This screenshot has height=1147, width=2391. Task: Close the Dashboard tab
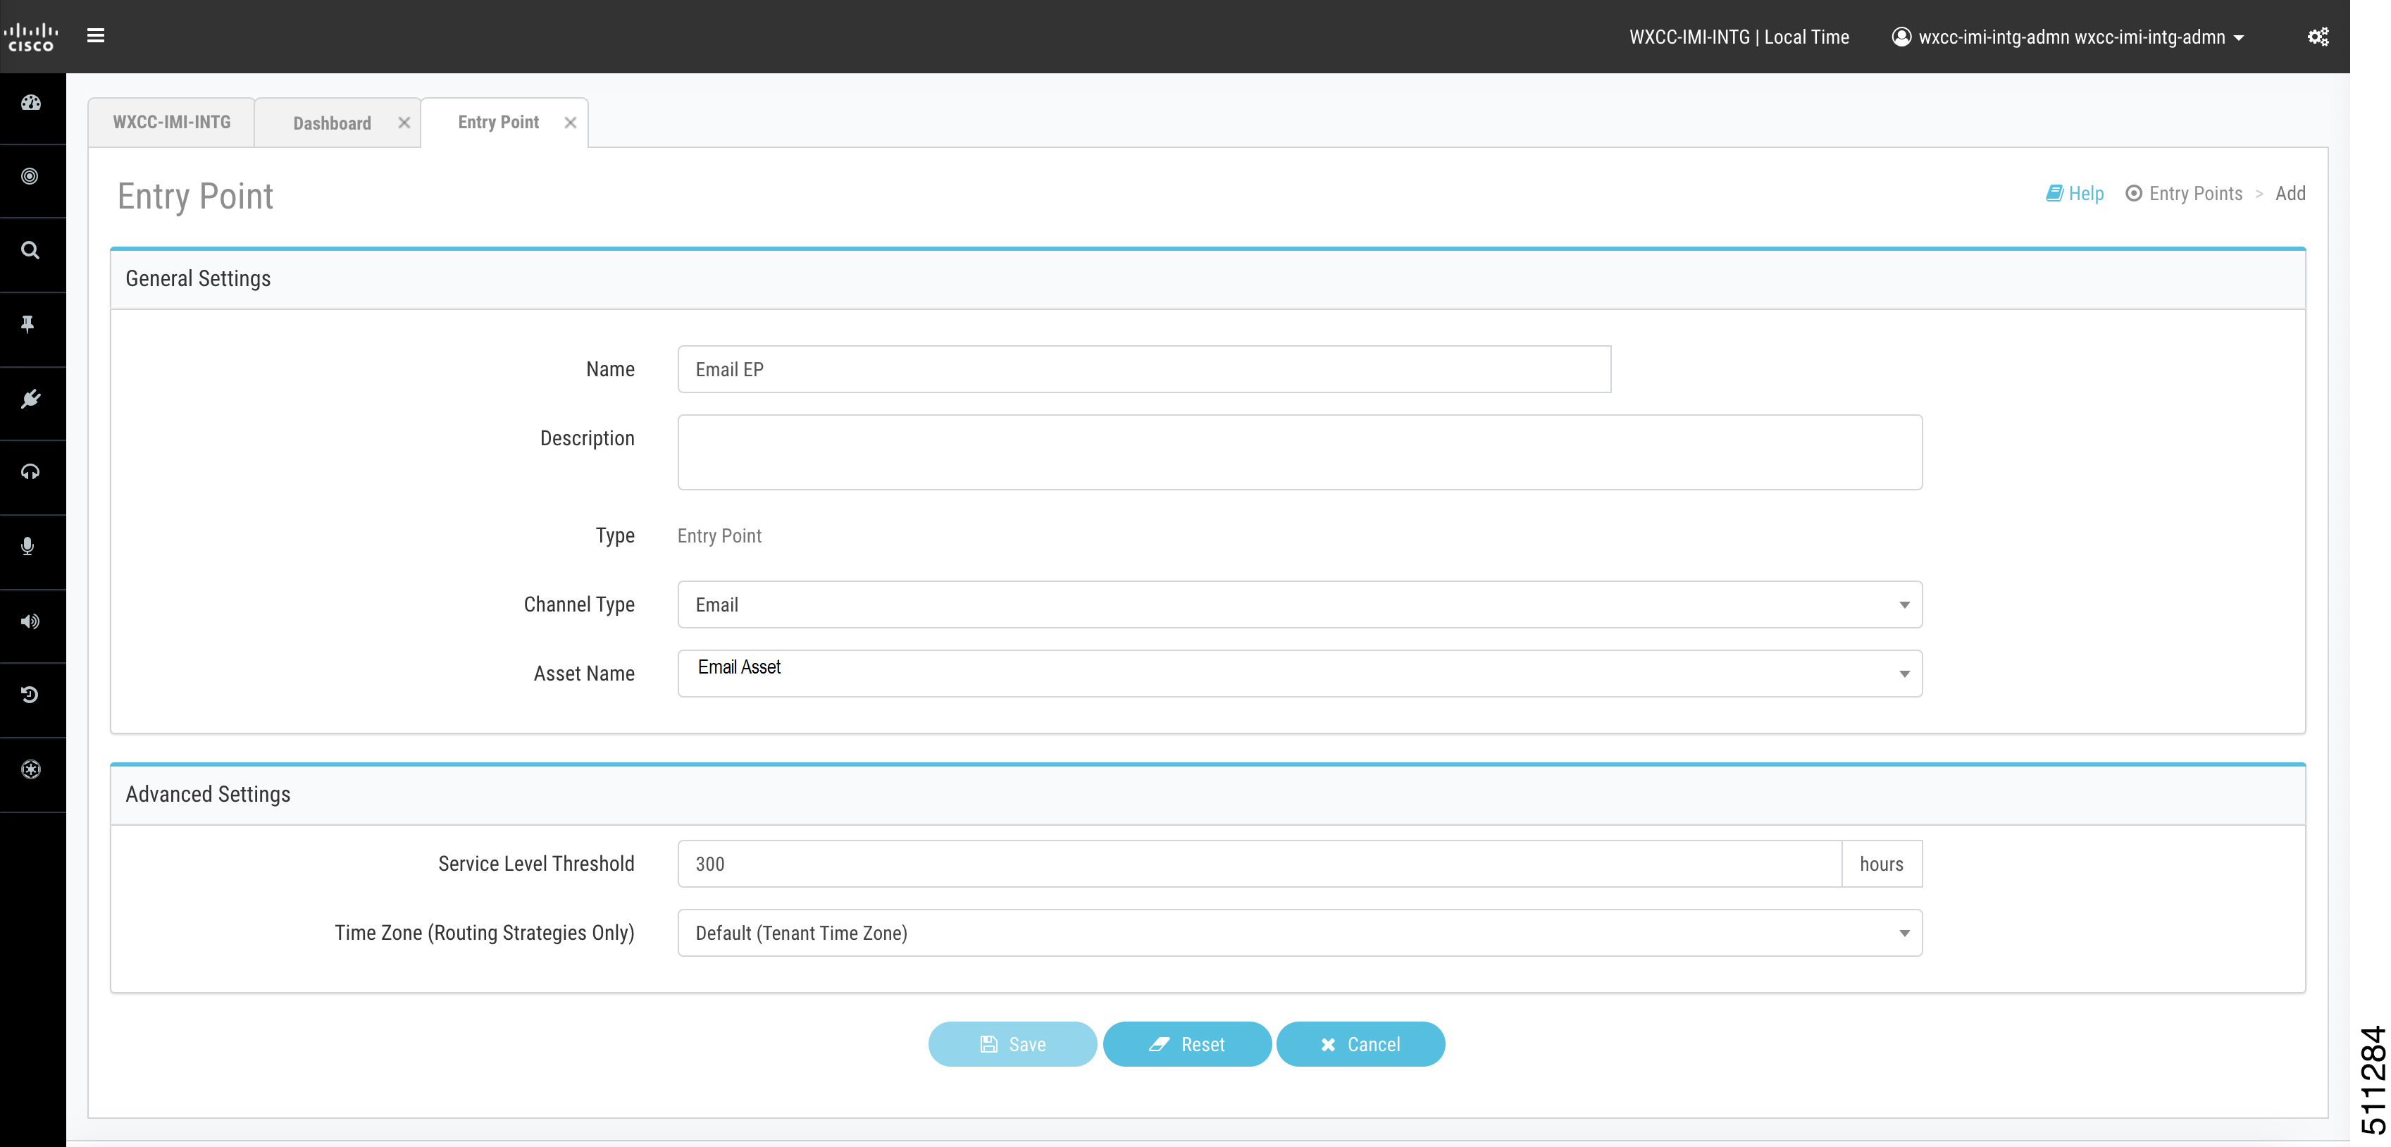tap(404, 123)
